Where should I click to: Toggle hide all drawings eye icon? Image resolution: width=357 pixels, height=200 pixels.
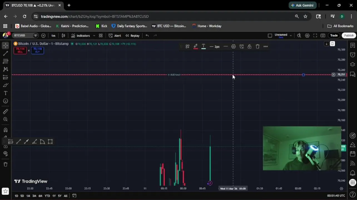point(6,154)
